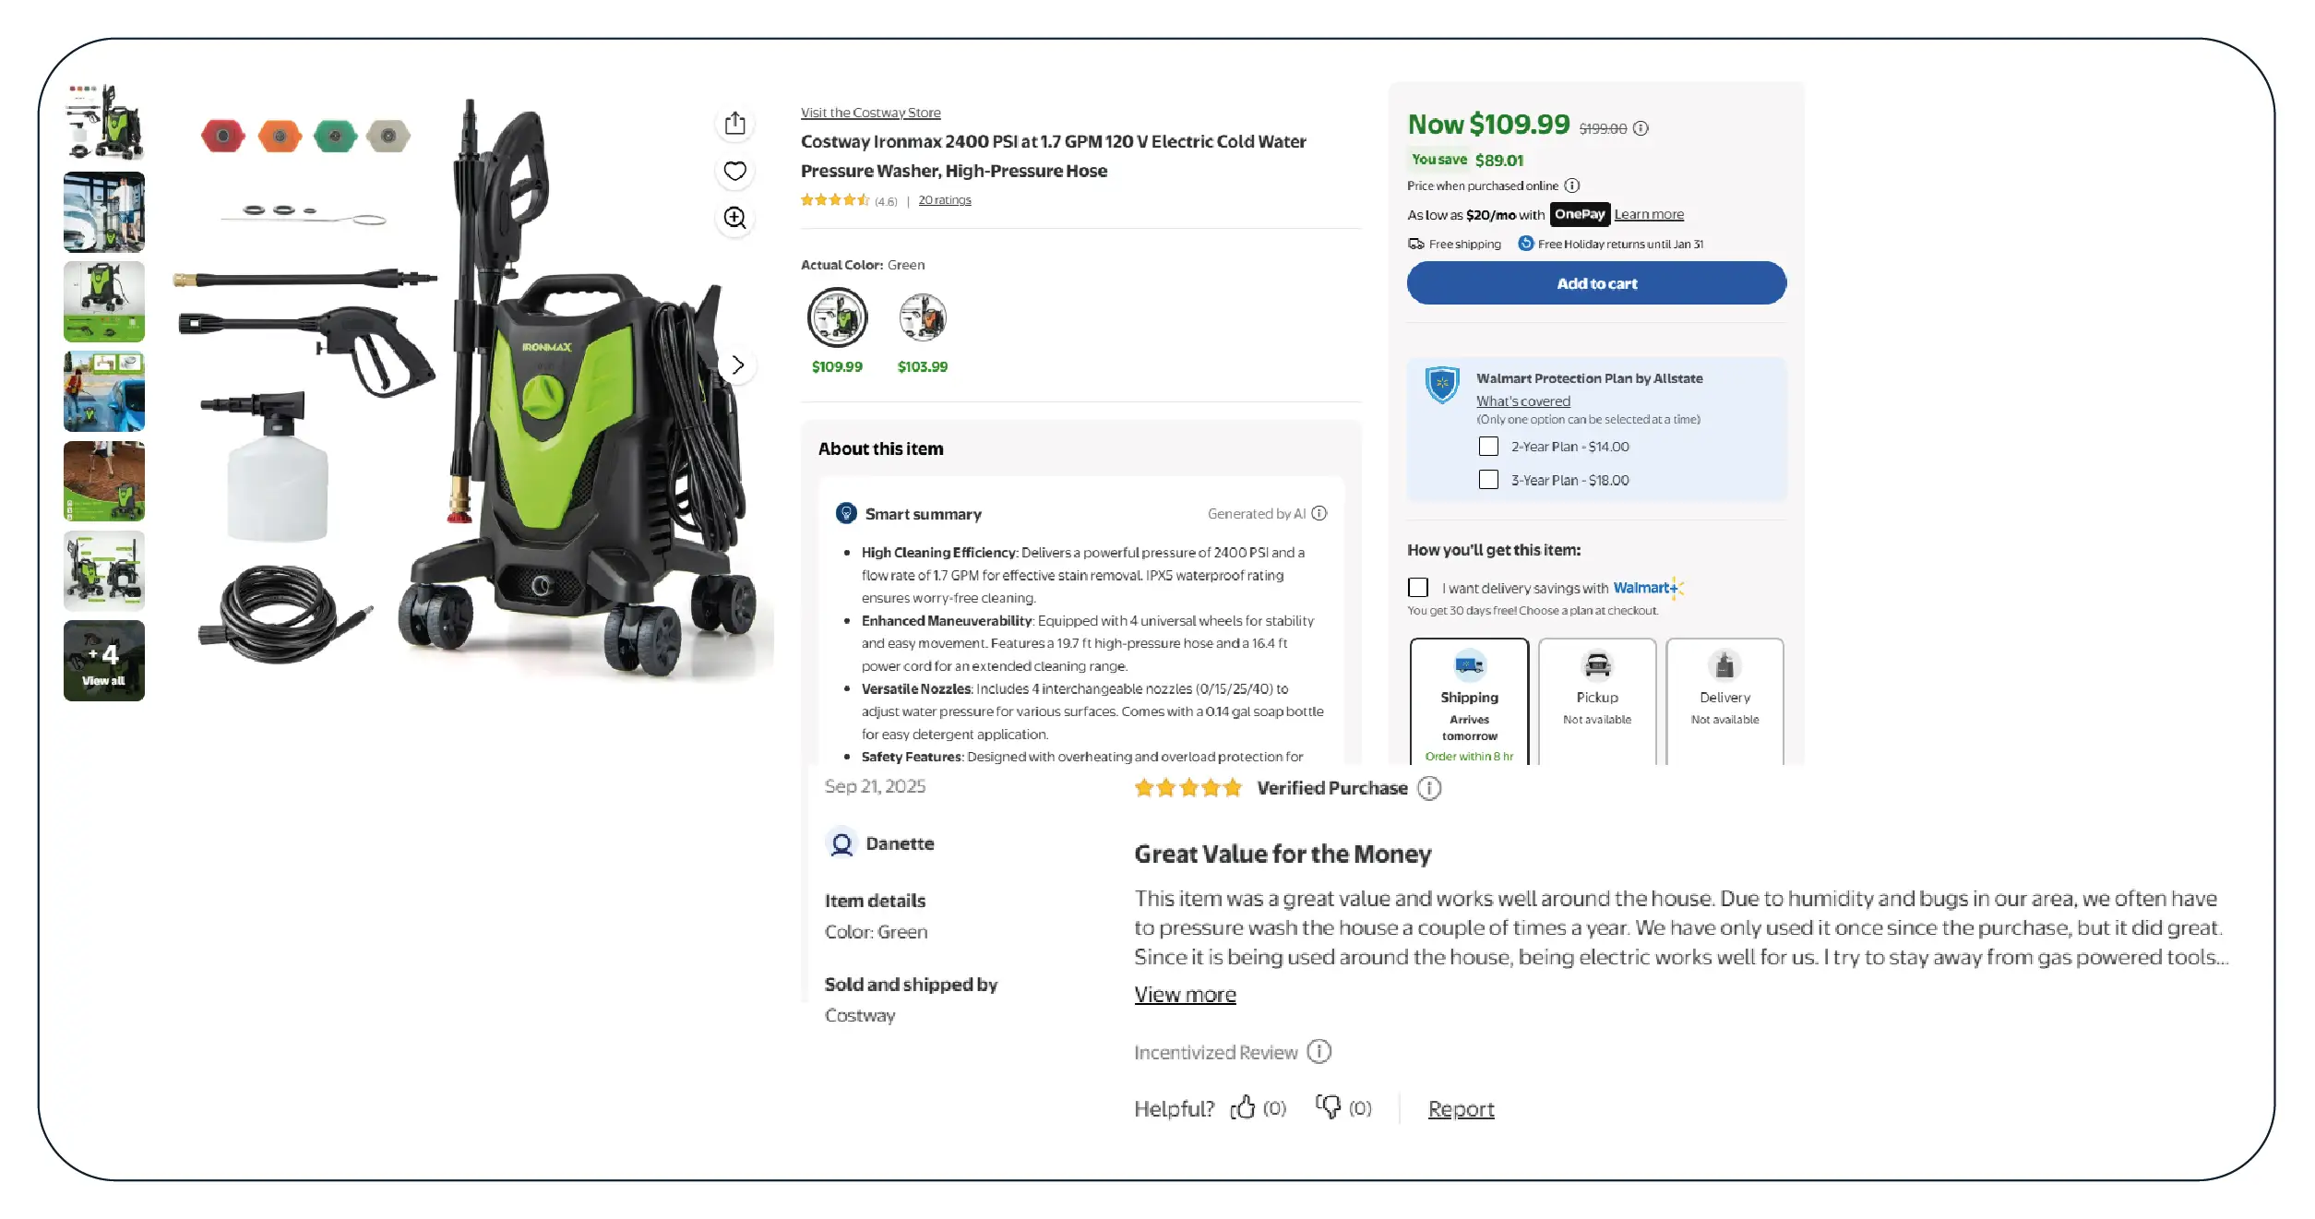Click info icon beside Price when purchased online
This screenshot has width=2315, height=1219.
1572,185
